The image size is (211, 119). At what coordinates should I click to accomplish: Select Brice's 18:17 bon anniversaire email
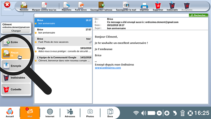point(63,22)
